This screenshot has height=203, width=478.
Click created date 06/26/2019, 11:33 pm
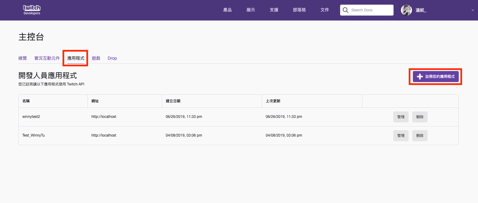(184, 117)
